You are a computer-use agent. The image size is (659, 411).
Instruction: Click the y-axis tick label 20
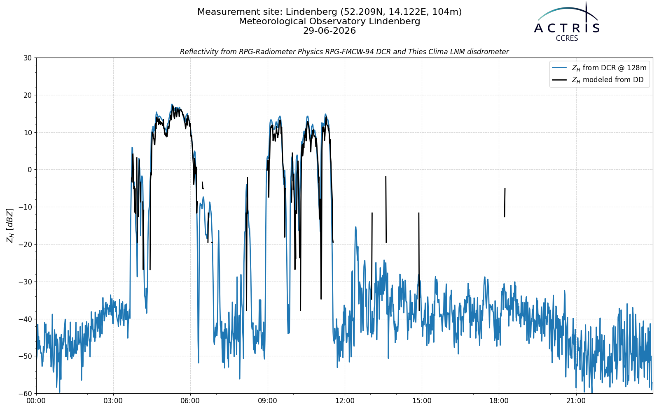point(27,95)
